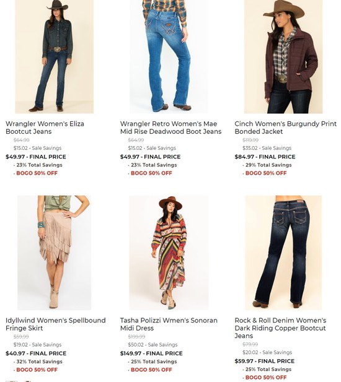Click the Tasha Polizzi Wmen's Sonoran Midi Dress title

tap(169, 324)
